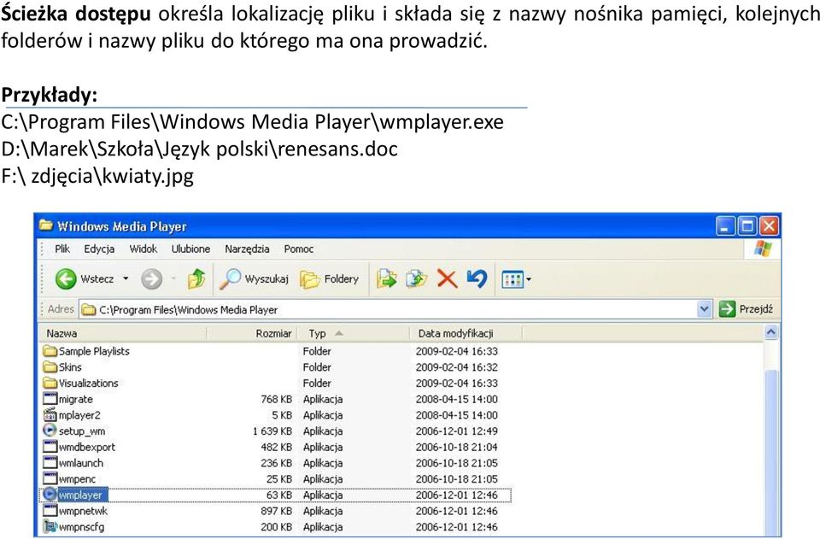Click the red Delete X icon

(x=447, y=279)
